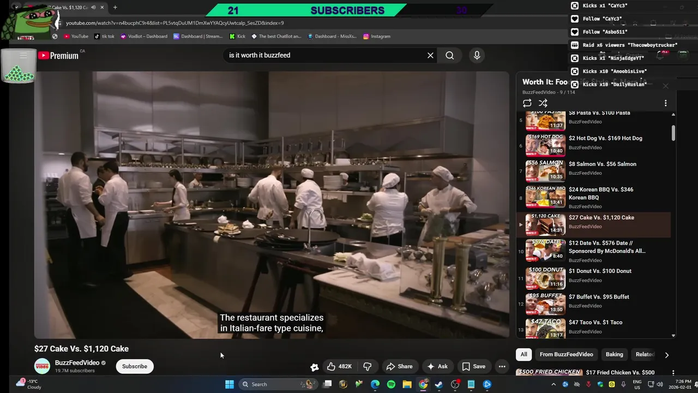The width and height of the screenshot is (698, 393).
Task: Open Spotify from the taskbar
Action: point(391,384)
